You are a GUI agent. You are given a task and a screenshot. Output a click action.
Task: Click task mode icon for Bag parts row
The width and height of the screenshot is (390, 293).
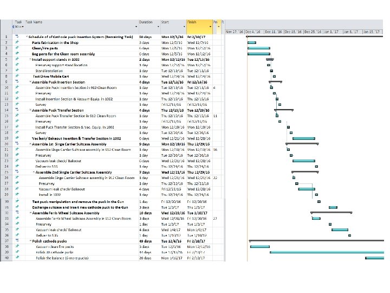pyautogui.click(x=17, y=54)
